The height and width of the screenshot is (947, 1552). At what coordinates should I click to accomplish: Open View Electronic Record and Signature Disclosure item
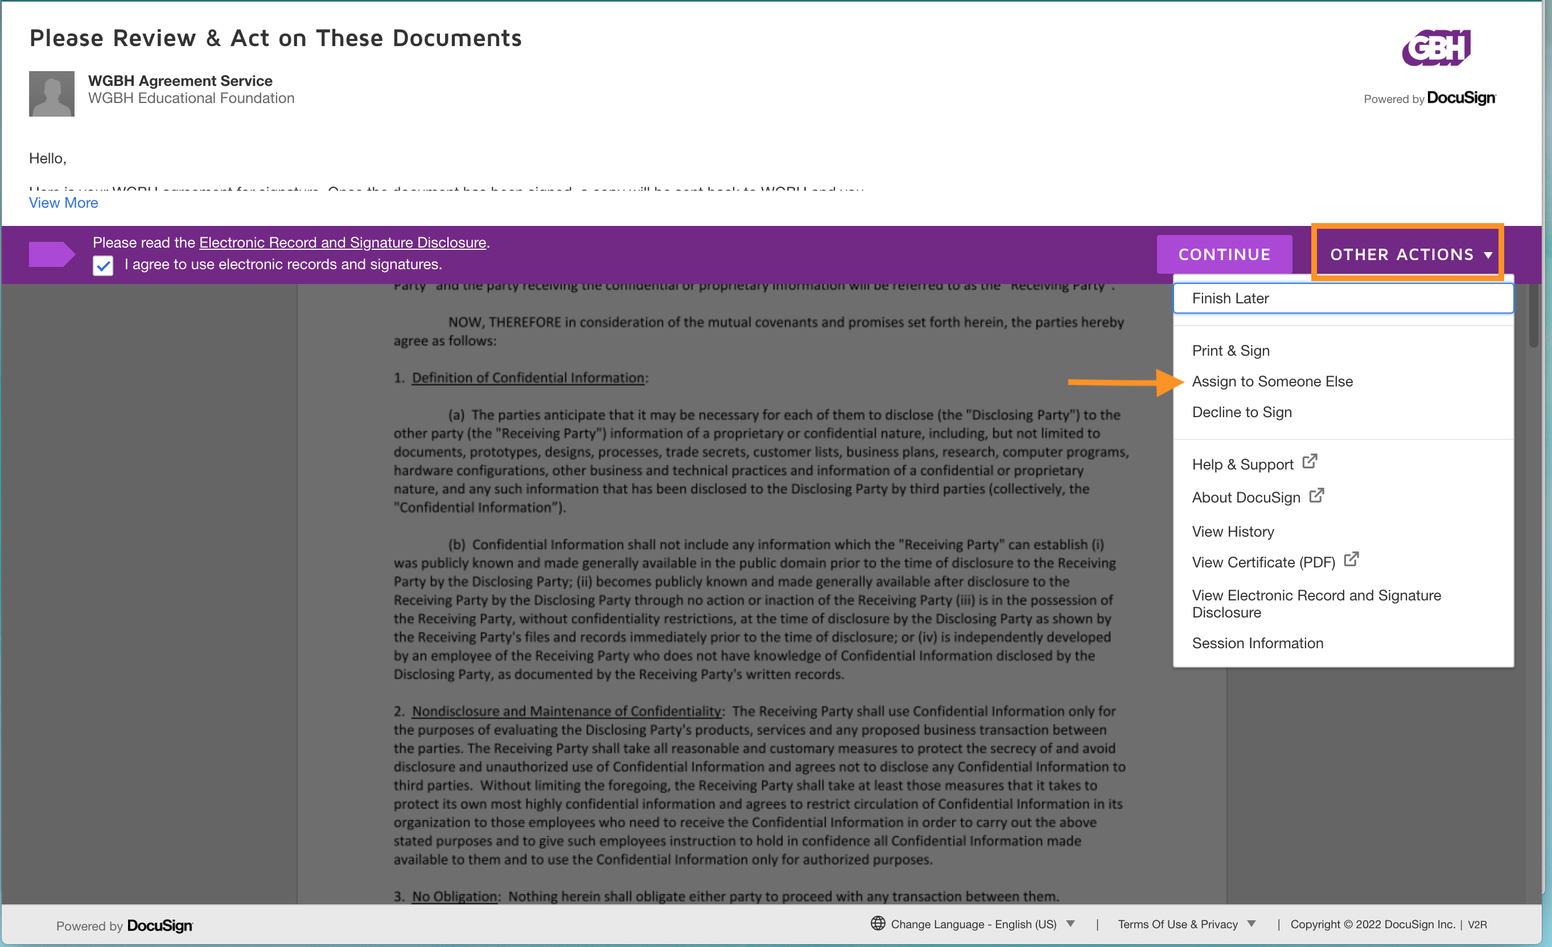click(x=1316, y=604)
